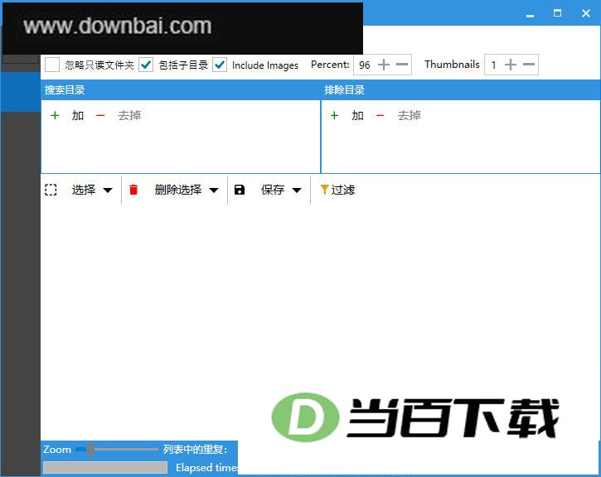Enable the 忽略只读文件夹 checkbox

pyautogui.click(x=52, y=65)
